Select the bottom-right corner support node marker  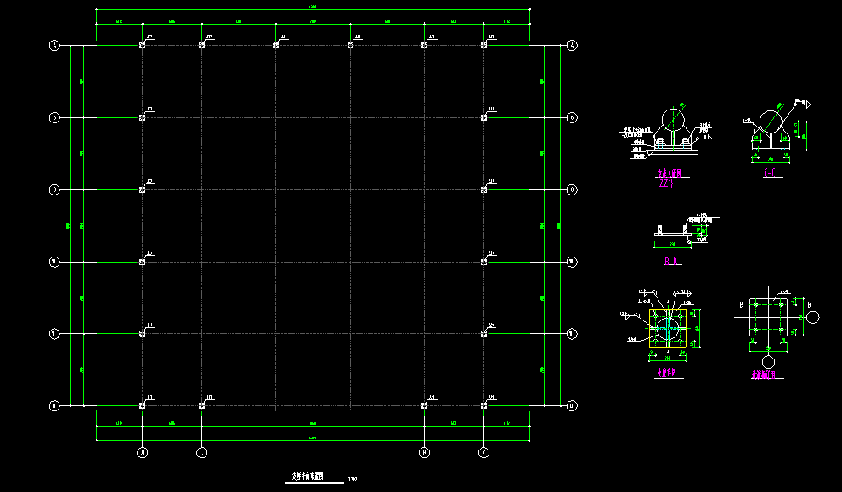(483, 405)
